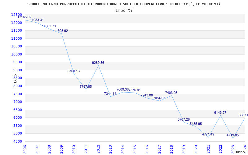Click y-axis value 9500
Screen dimensions: 248x155
tap(17, 62)
